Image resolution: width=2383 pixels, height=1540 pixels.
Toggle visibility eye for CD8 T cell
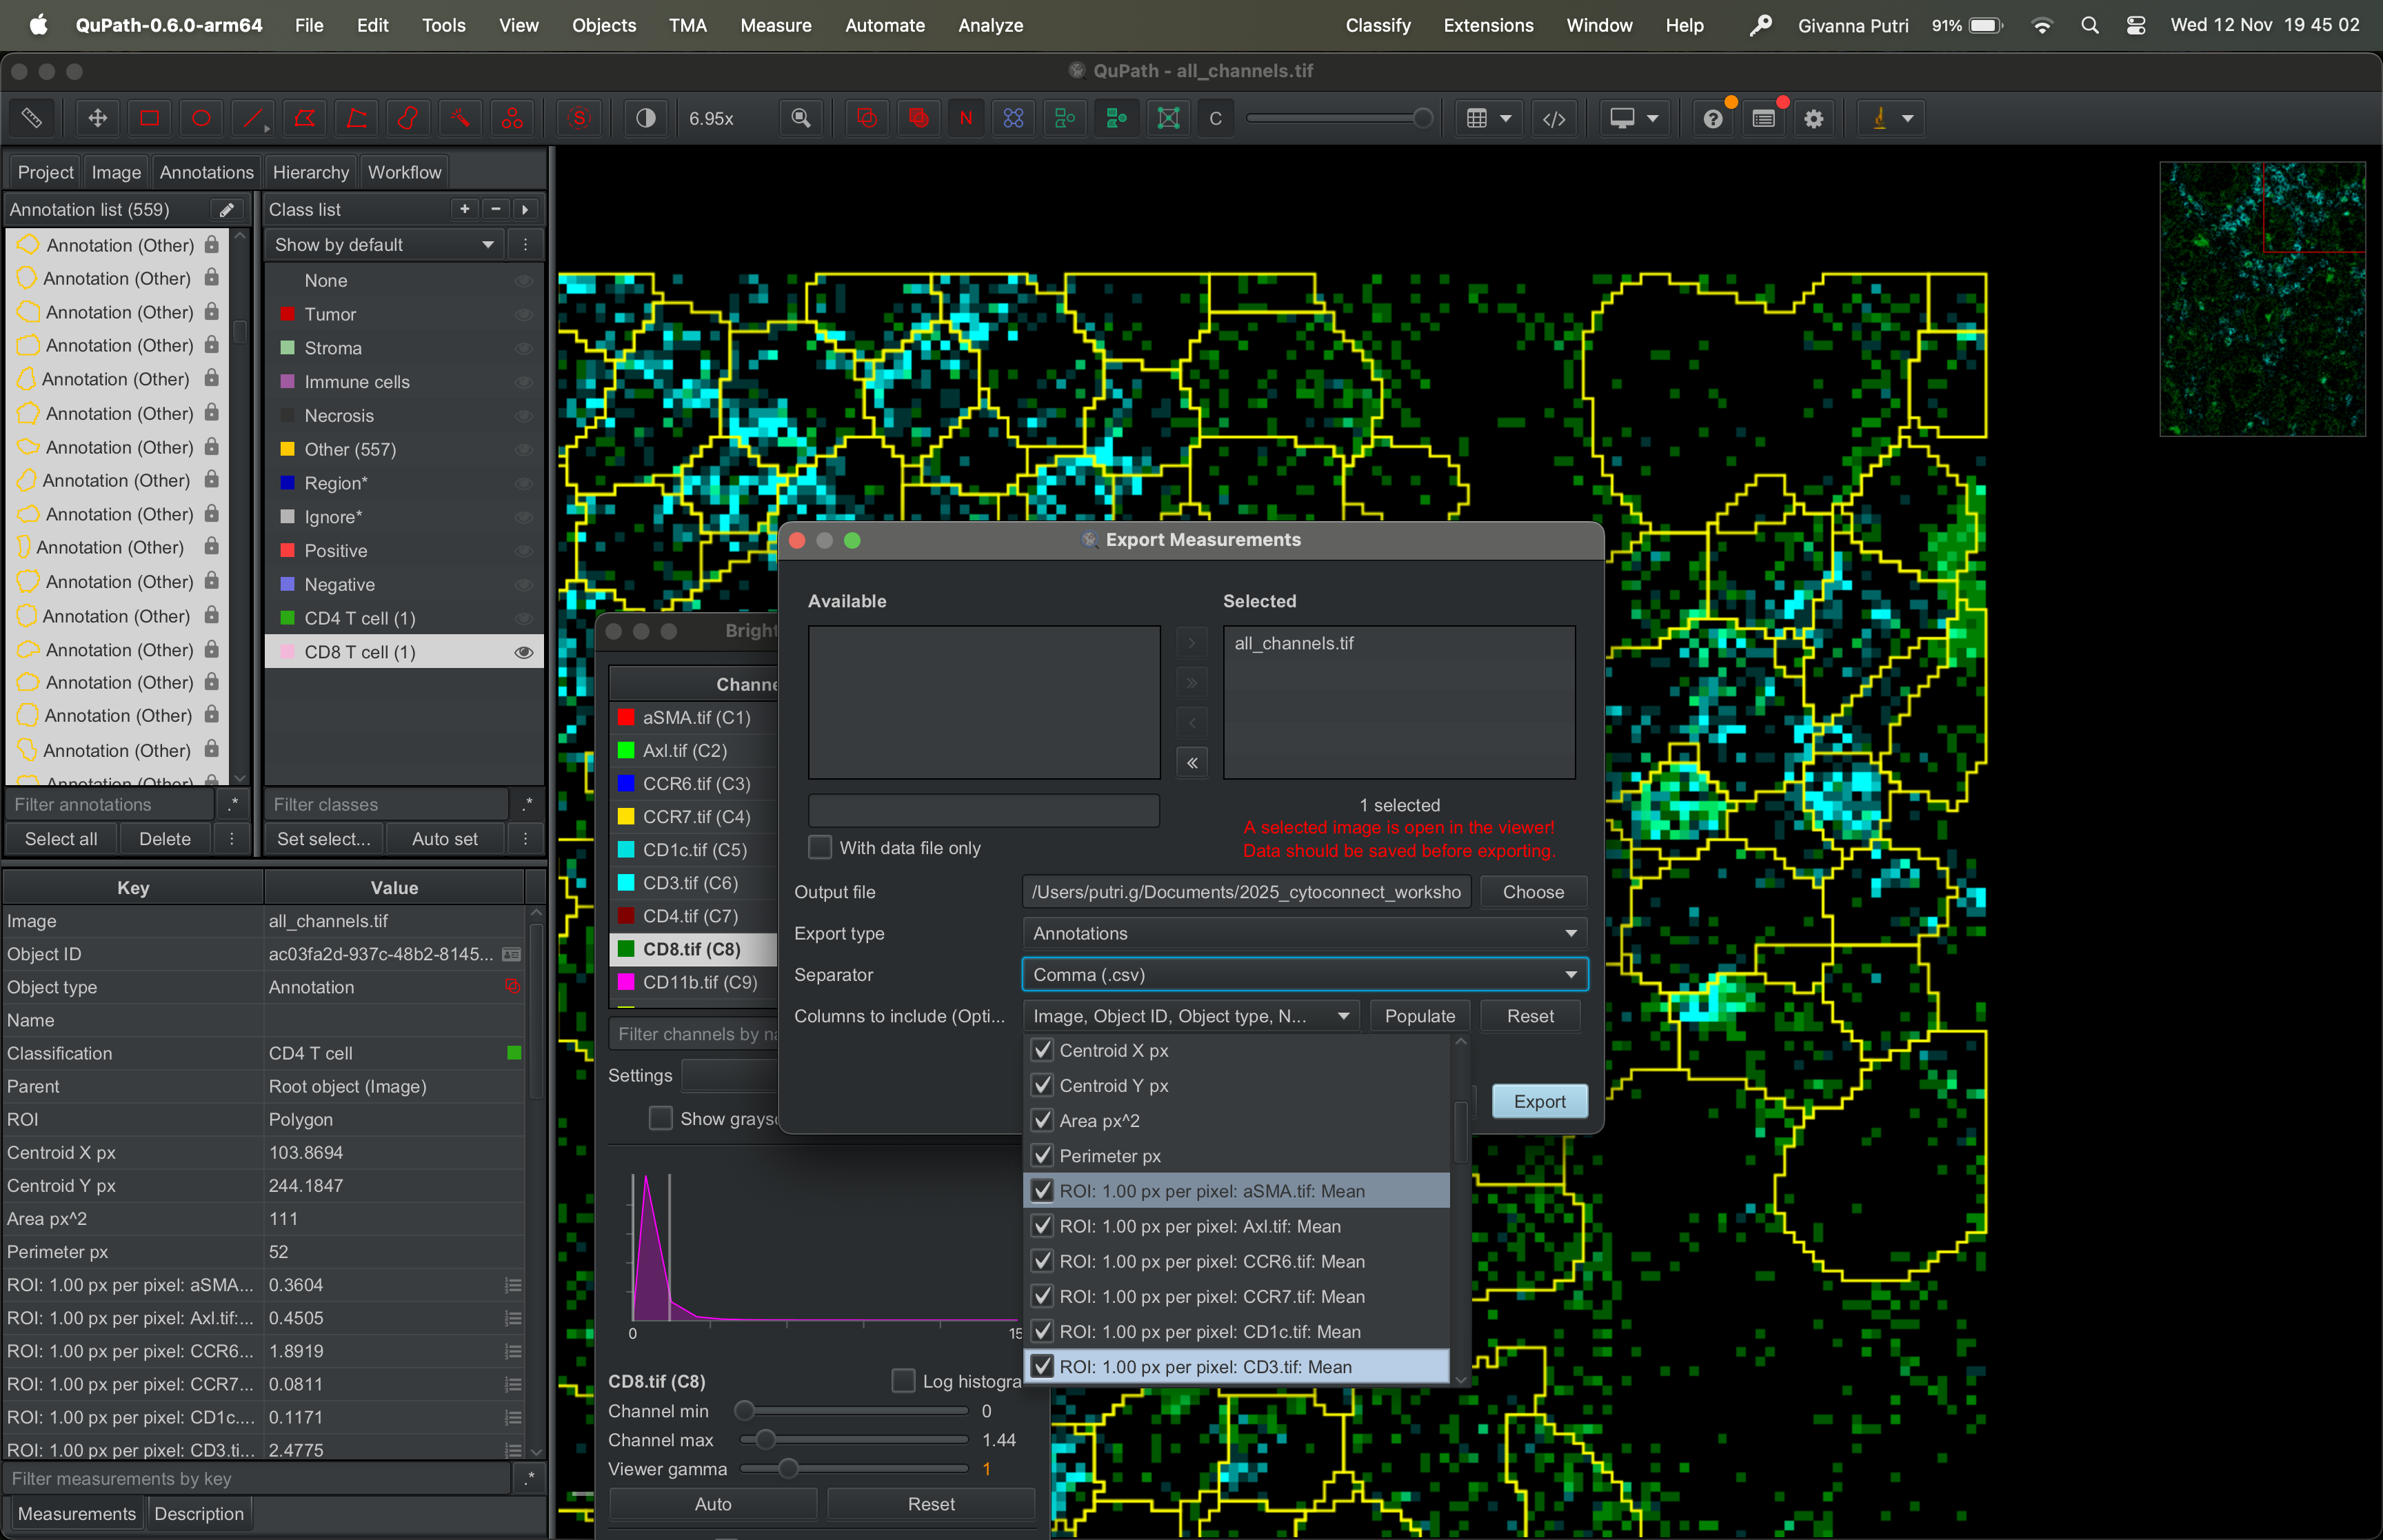tap(523, 652)
